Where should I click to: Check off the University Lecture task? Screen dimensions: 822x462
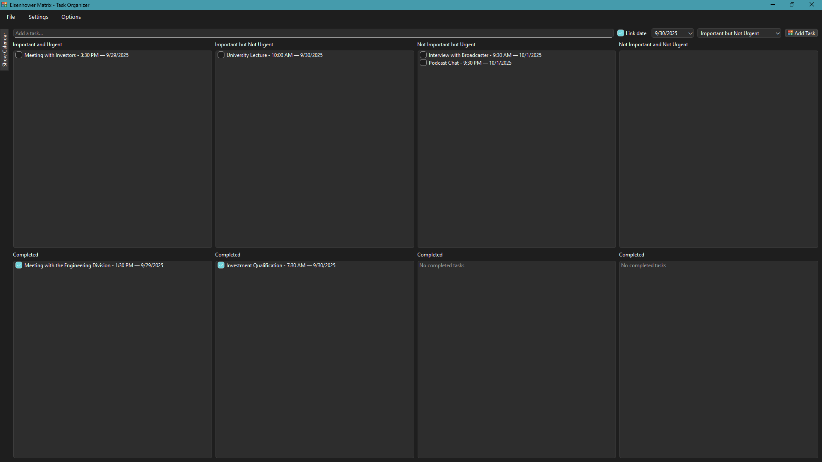click(x=221, y=55)
